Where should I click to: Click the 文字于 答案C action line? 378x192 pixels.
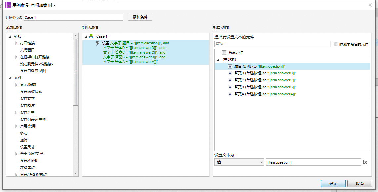pos(134,52)
